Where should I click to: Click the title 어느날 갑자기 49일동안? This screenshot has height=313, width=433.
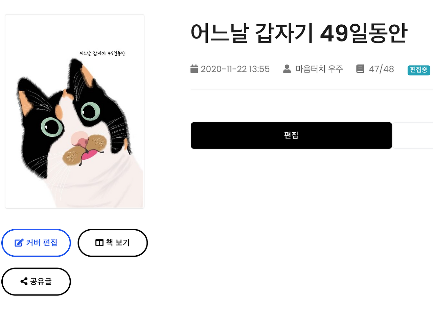coord(299,31)
